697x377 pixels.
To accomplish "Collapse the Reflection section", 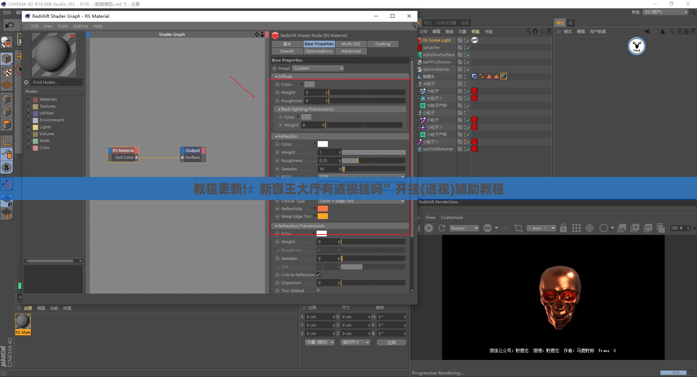I will 276,136.
